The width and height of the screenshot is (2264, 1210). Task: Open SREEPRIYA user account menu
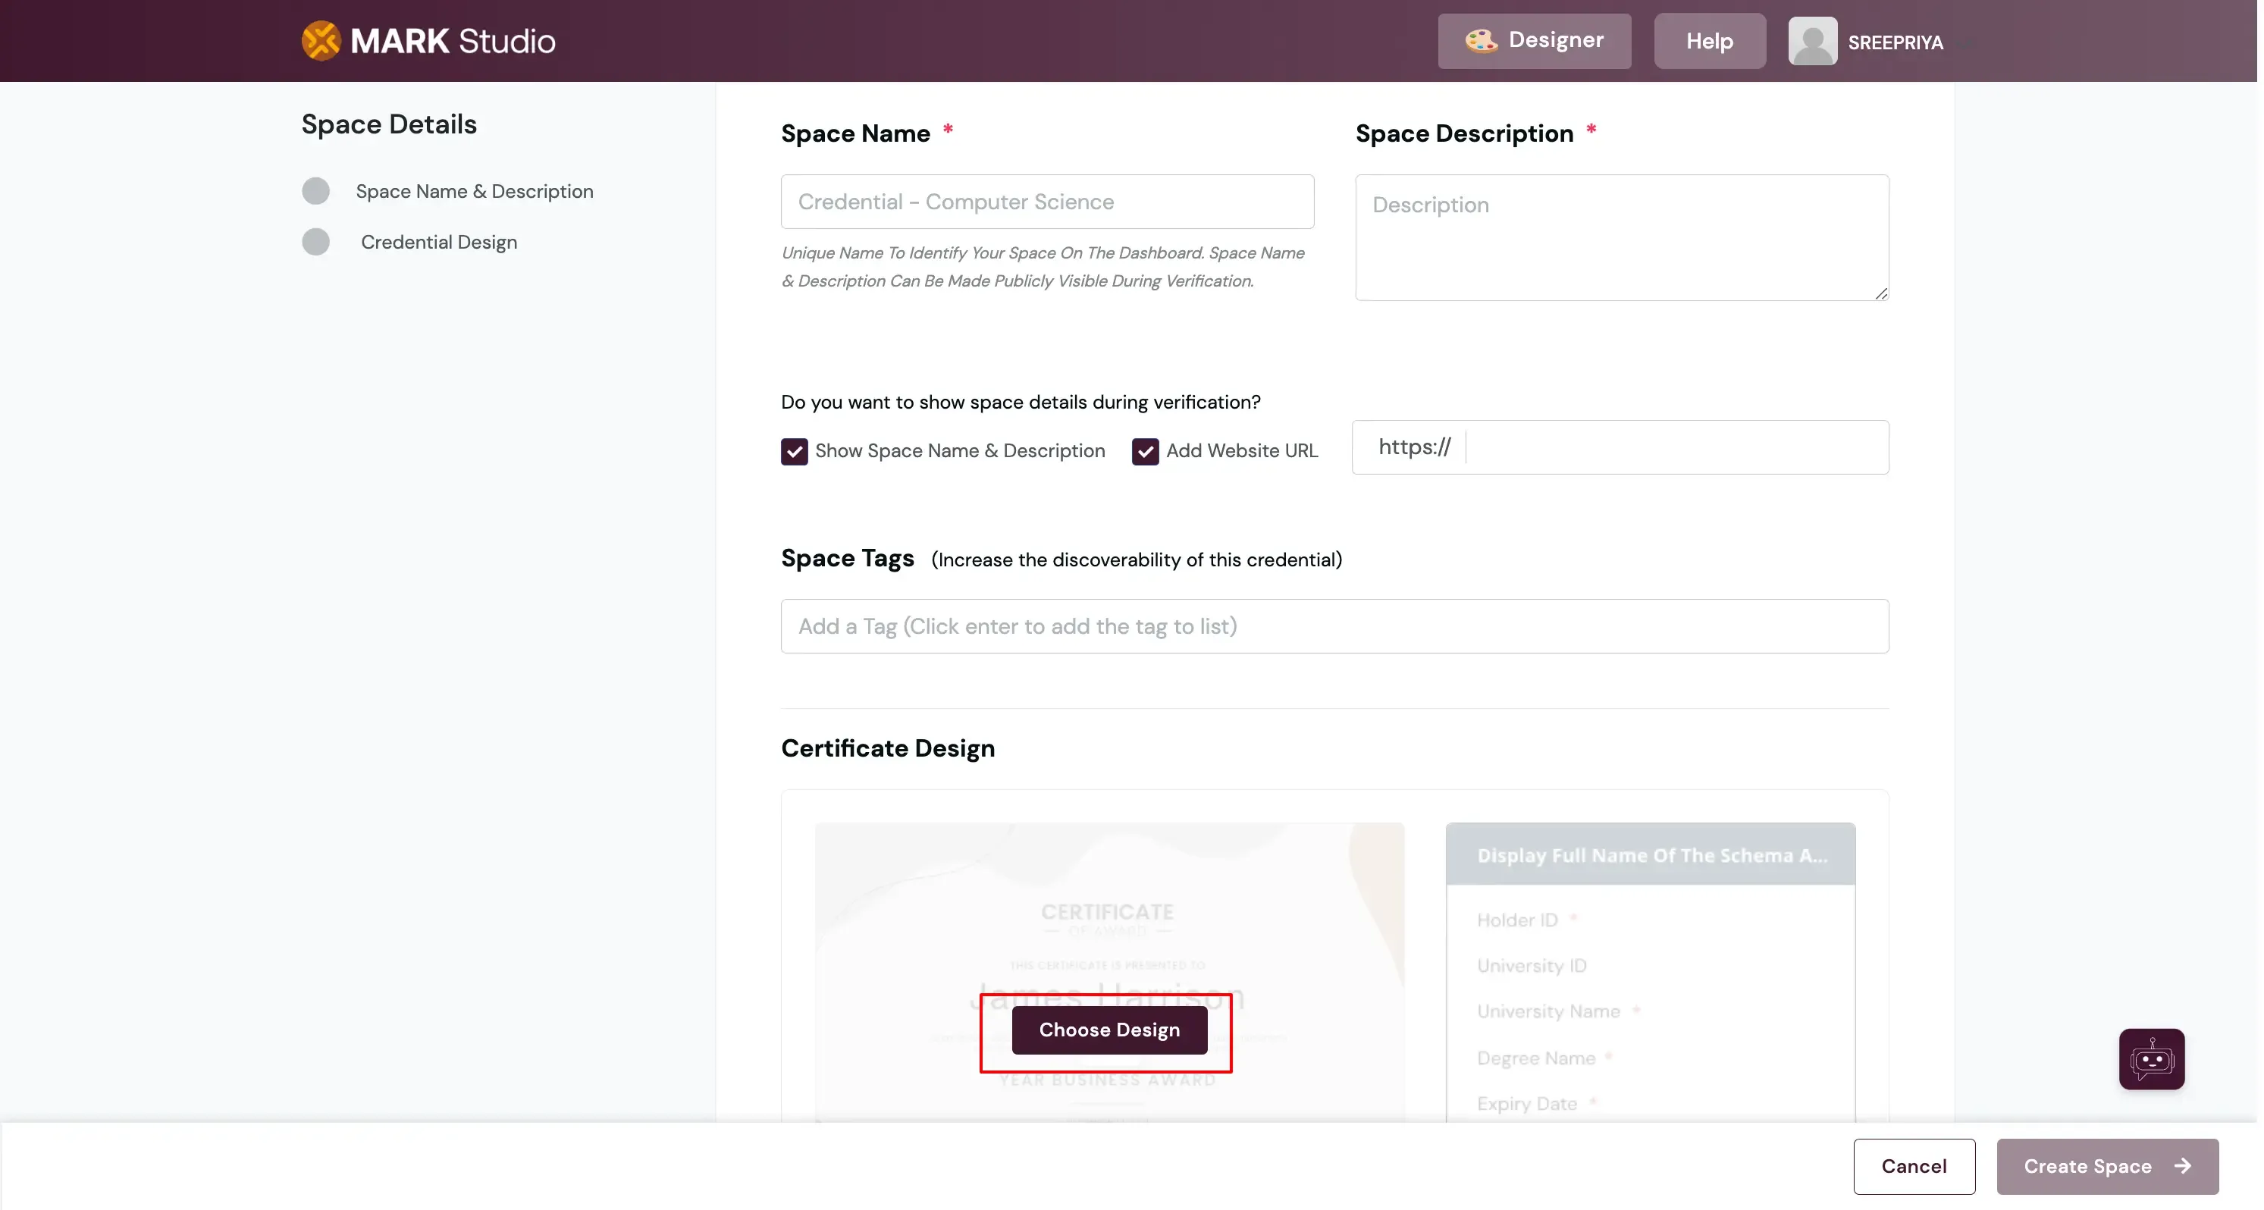[1895, 42]
